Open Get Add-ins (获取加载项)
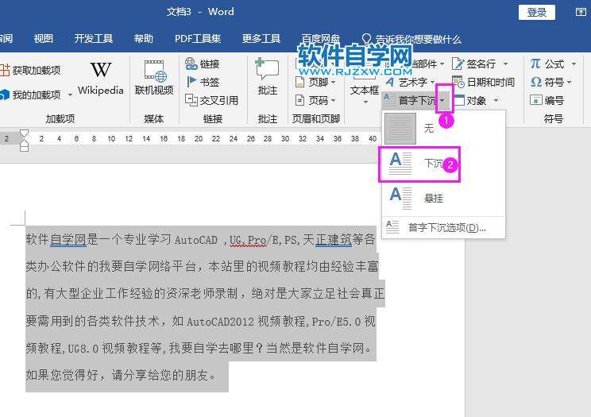The width and height of the screenshot is (591, 417). [x=31, y=70]
